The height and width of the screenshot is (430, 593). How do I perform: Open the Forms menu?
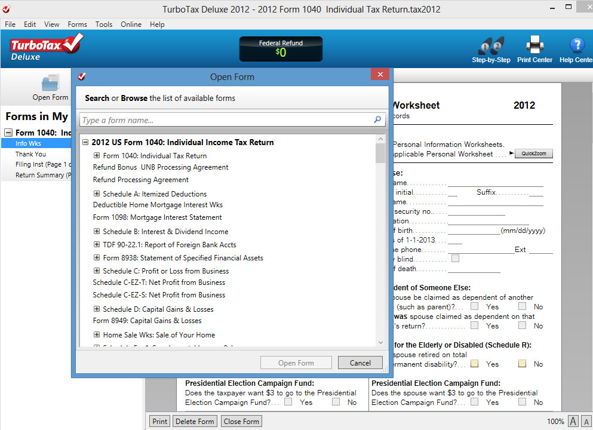[77, 24]
